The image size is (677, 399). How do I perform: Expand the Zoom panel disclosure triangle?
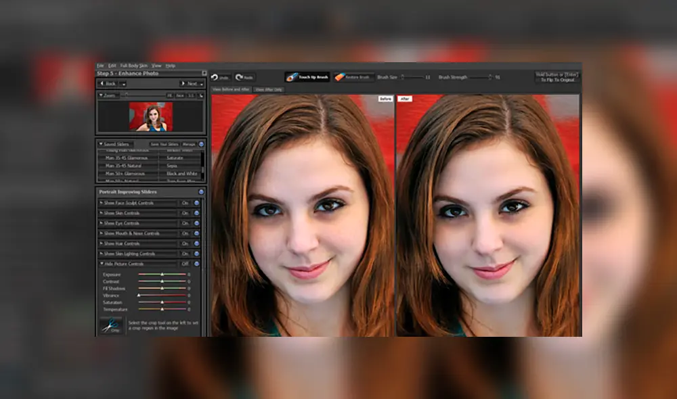102,95
